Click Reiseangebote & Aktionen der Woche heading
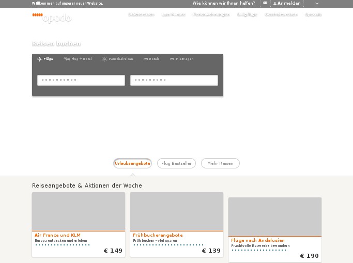Image resolution: width=353 pixels, height=263 pixels. point(87,185)
